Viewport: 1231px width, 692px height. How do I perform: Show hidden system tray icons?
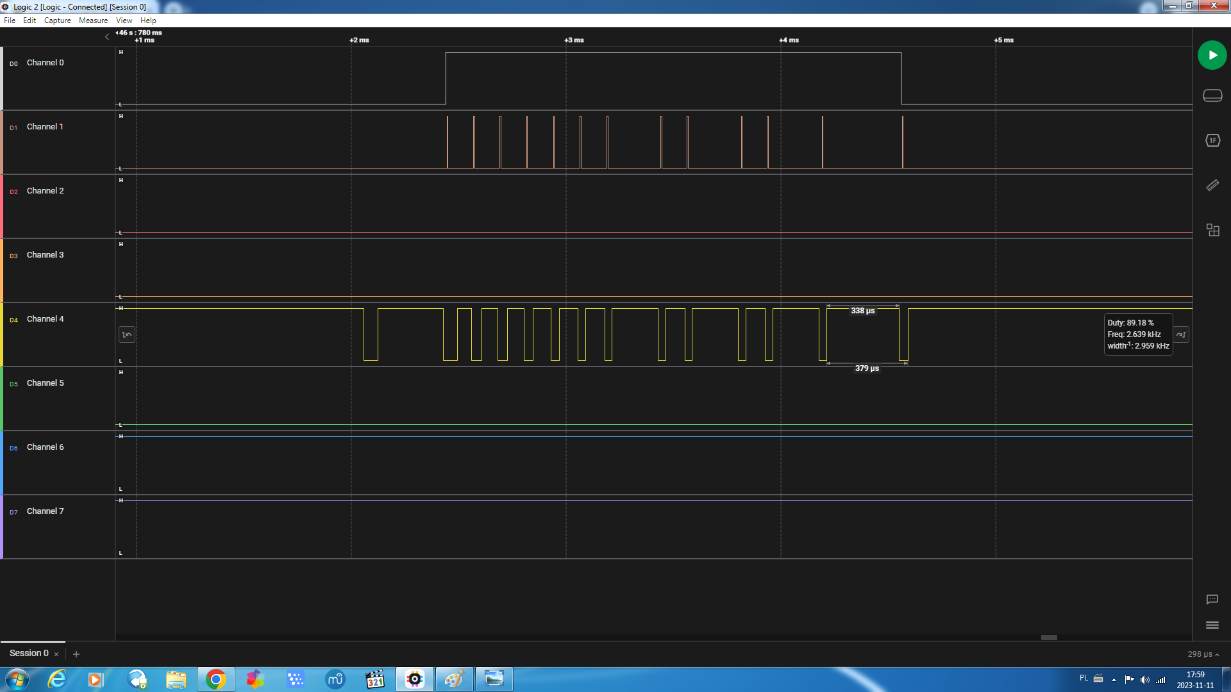(1114, 680)
